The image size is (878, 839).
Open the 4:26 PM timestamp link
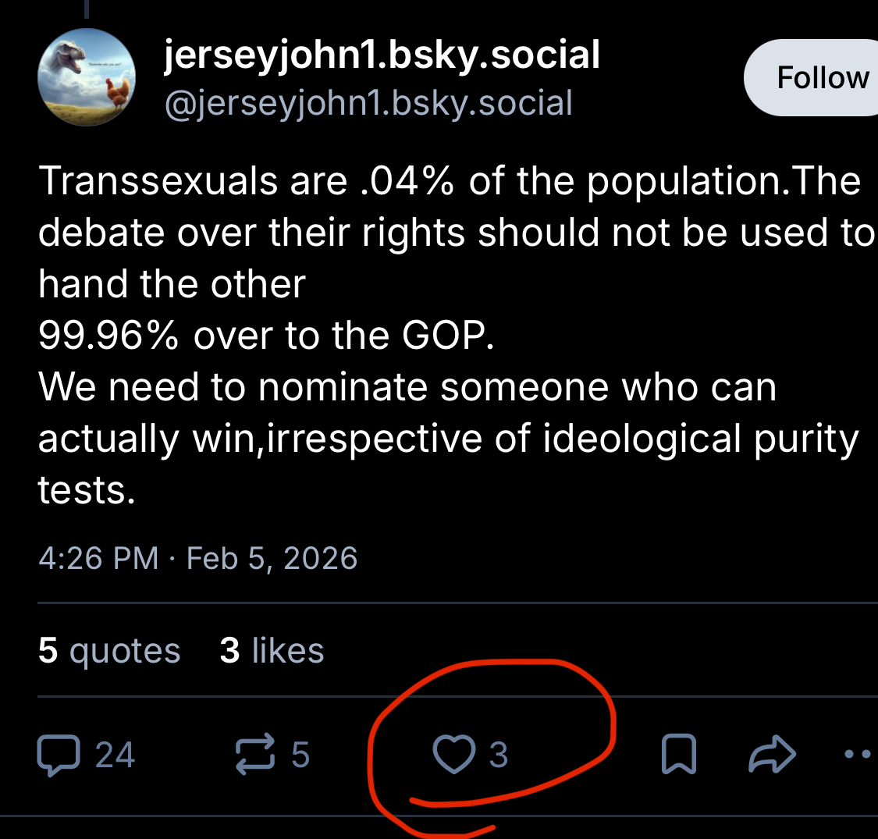(98, 559)
